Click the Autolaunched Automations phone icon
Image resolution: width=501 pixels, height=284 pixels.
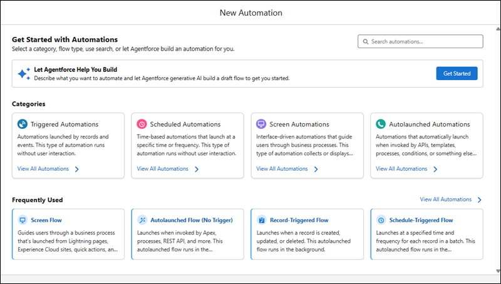(381, 124)
